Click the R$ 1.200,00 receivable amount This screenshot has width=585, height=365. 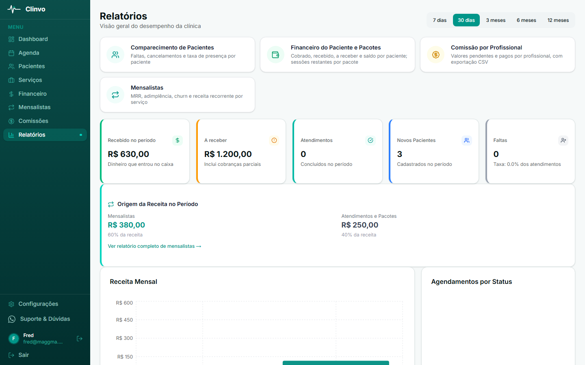[228, 155]
